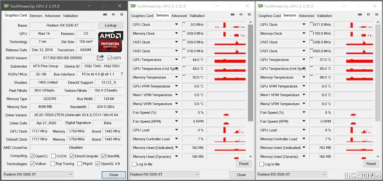
Task: Toggle the OpenCL checkbox
Action: tap(32, 156)
